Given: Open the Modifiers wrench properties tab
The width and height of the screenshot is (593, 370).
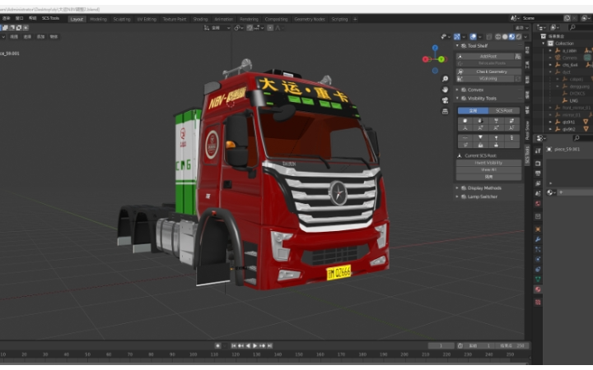Looking at the screenshot, I should pyautogui.click(x=538, y=239).
